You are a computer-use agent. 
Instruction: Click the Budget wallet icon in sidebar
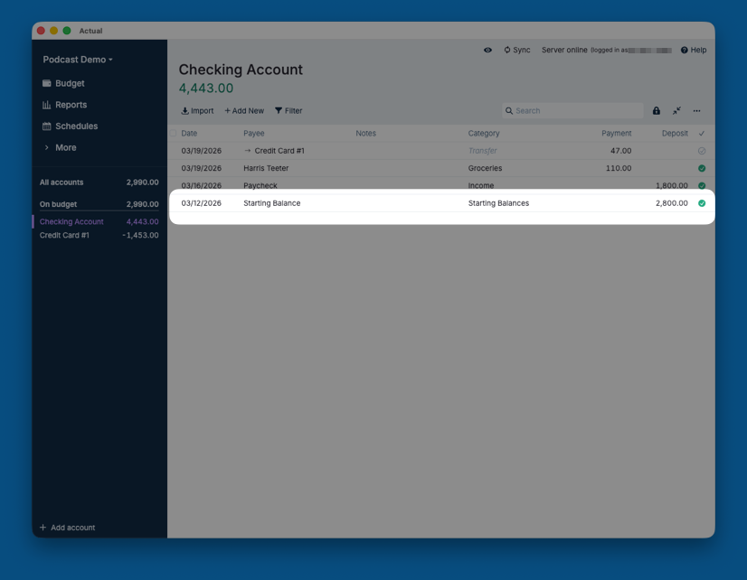(x=47, y=83)
